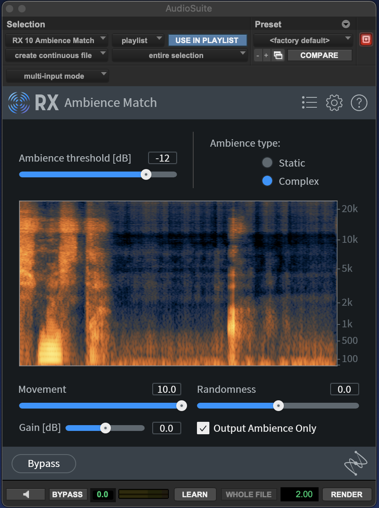This screenshot has width=379, height=508.
Task: Click the AudioSuite window title
Action: coord(189,8)
